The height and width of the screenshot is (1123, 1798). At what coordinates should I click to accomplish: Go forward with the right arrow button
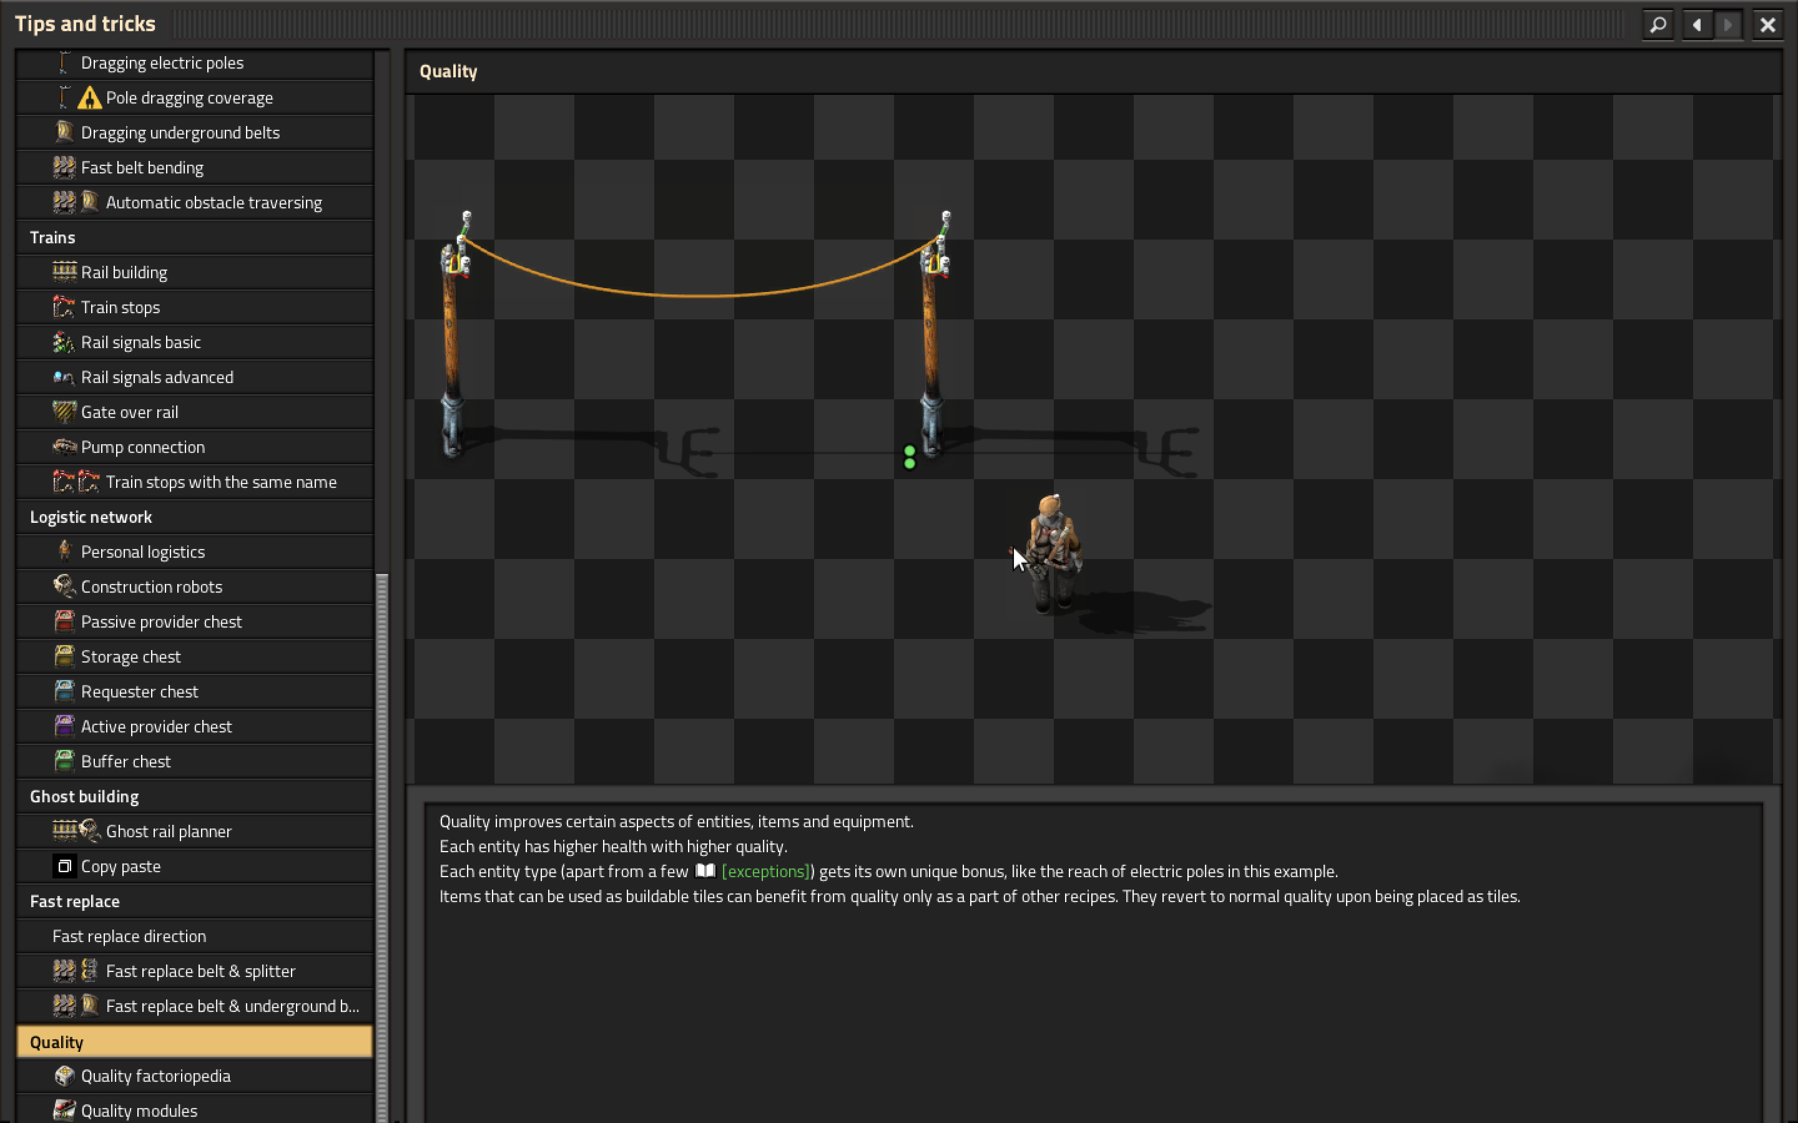(1728, 24)
